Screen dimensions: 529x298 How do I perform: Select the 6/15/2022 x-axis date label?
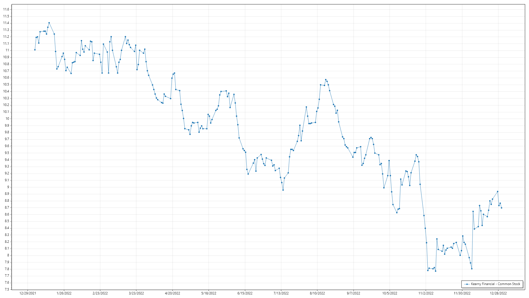245,293
